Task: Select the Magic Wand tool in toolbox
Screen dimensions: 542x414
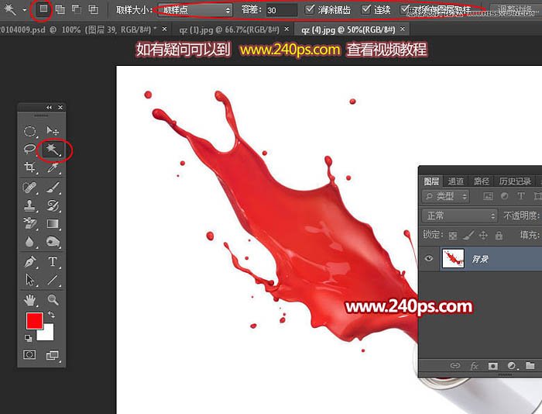Action: [x=53, y=150]
